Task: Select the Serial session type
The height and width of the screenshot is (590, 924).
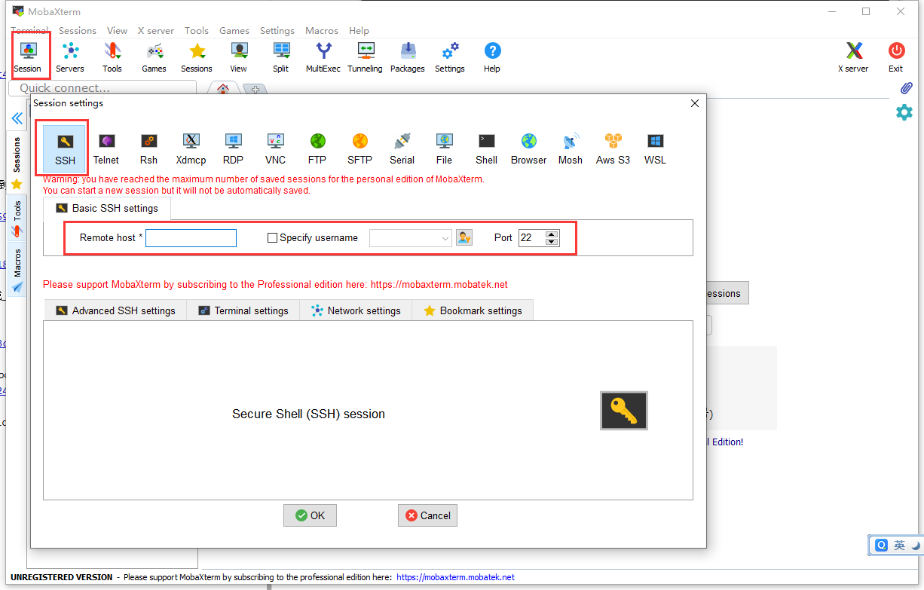Action: click(402, 148)
